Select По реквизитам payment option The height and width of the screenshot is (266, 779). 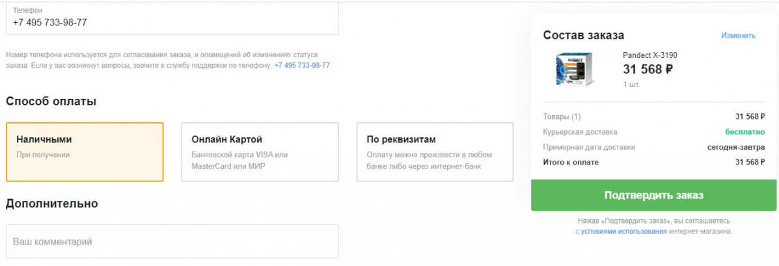pyautogui.click(x=435, y=152)
